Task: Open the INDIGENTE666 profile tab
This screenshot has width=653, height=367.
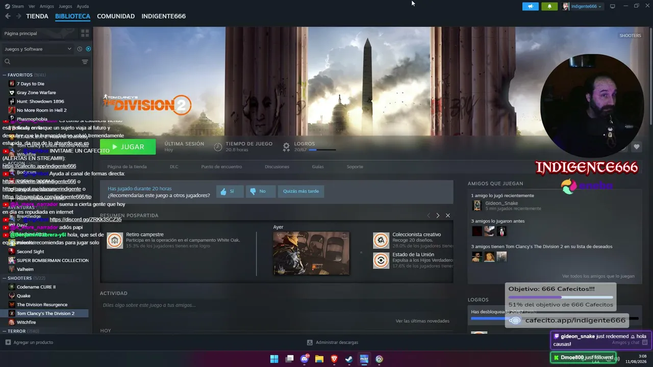Action: tap(163, 16)
